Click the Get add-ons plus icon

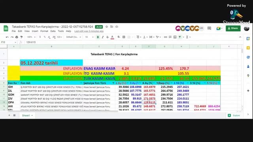coord(248,91)
